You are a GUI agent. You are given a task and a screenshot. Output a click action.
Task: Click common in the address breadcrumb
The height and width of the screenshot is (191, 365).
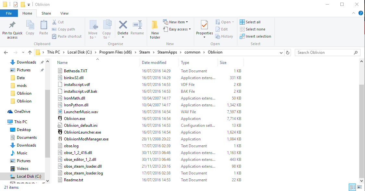192,52
